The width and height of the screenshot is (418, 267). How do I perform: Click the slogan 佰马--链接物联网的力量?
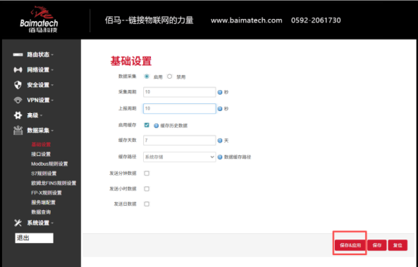point(149,20)
